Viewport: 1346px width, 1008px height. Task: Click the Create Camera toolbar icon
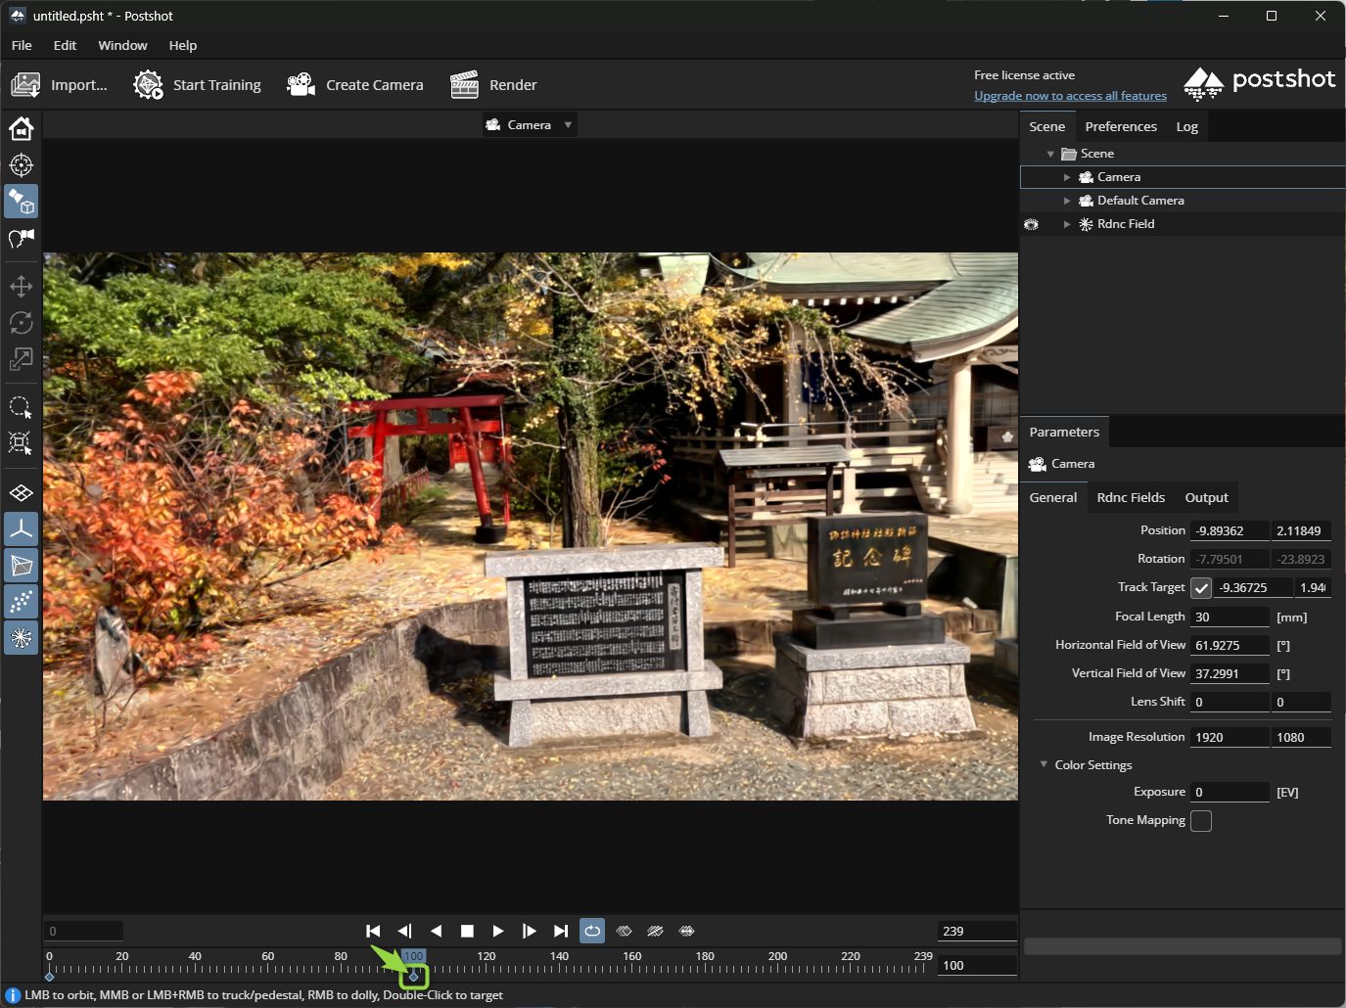pos(301,85)
